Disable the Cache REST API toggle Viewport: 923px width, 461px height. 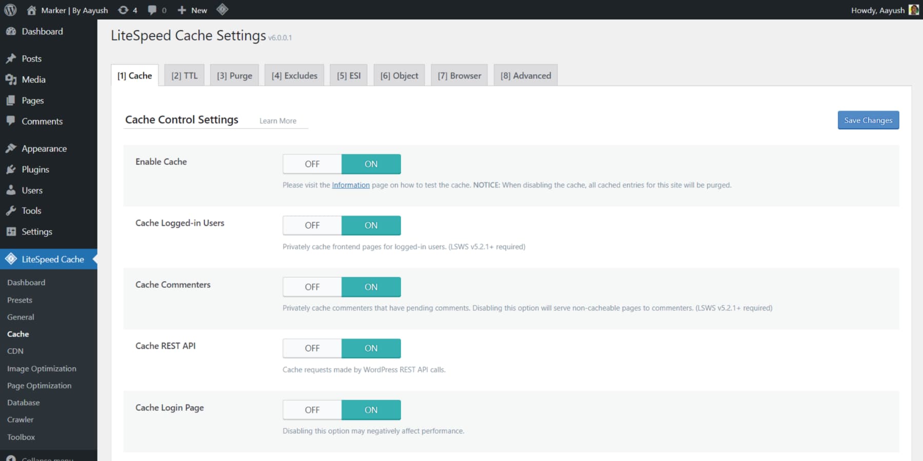[311, 348]
